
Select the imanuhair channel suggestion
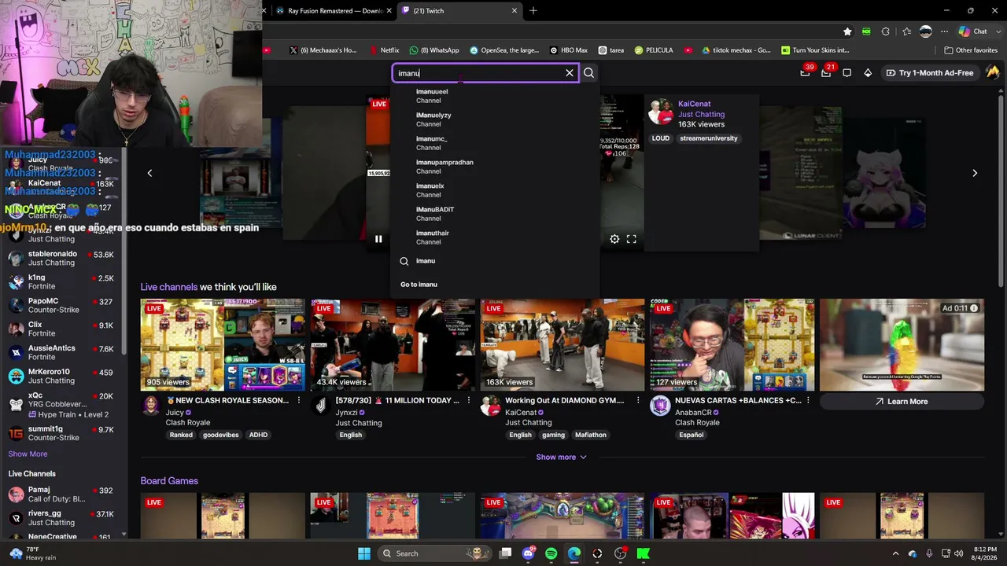[x=495, y=237]
